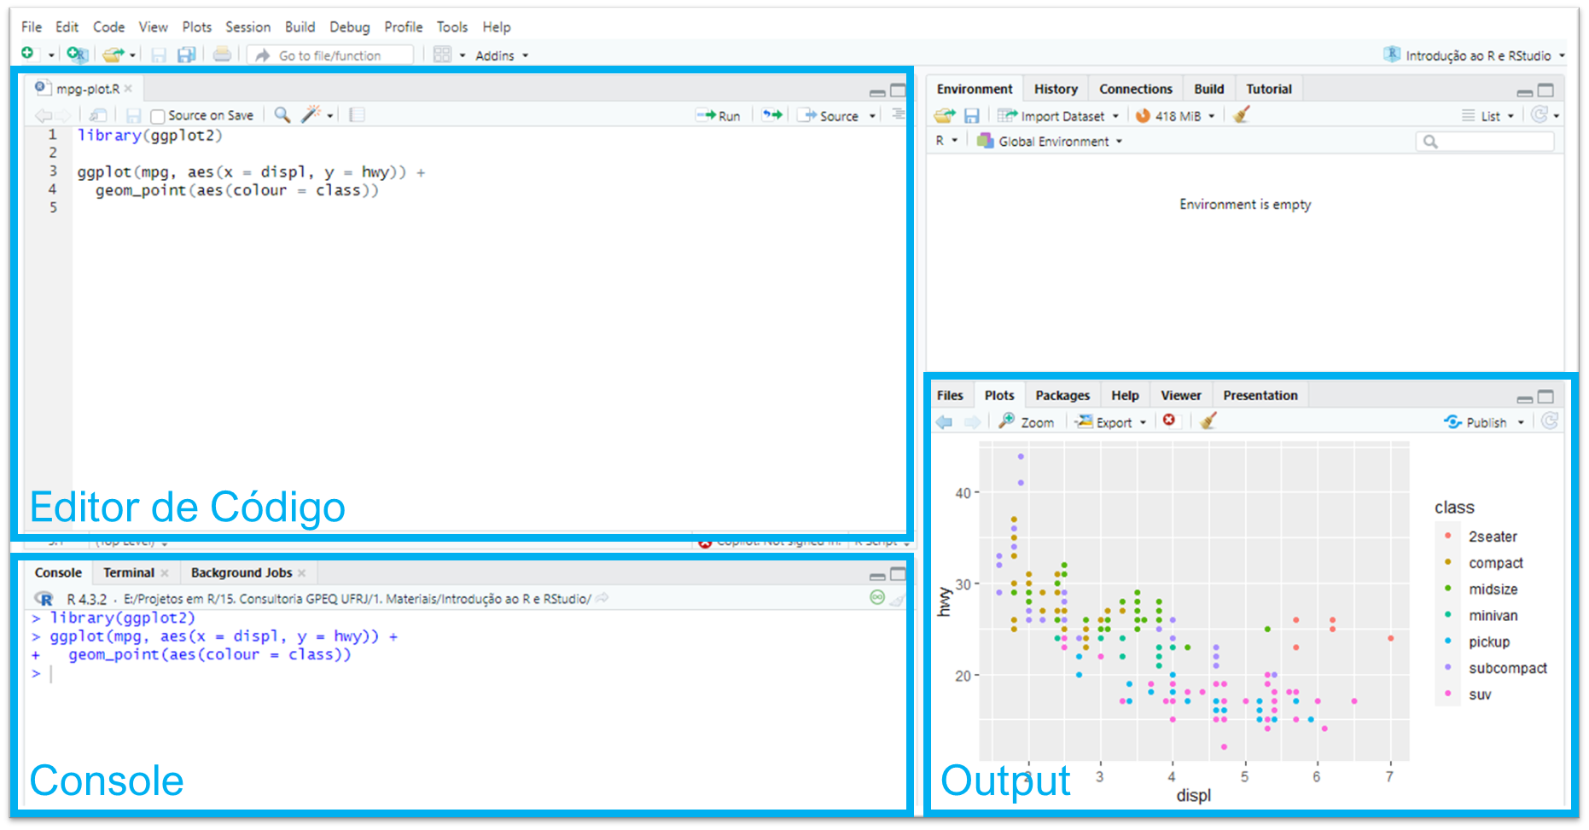Click the New File icon in main toolbar
1589x830 pixels.
(x=28, y=54)
